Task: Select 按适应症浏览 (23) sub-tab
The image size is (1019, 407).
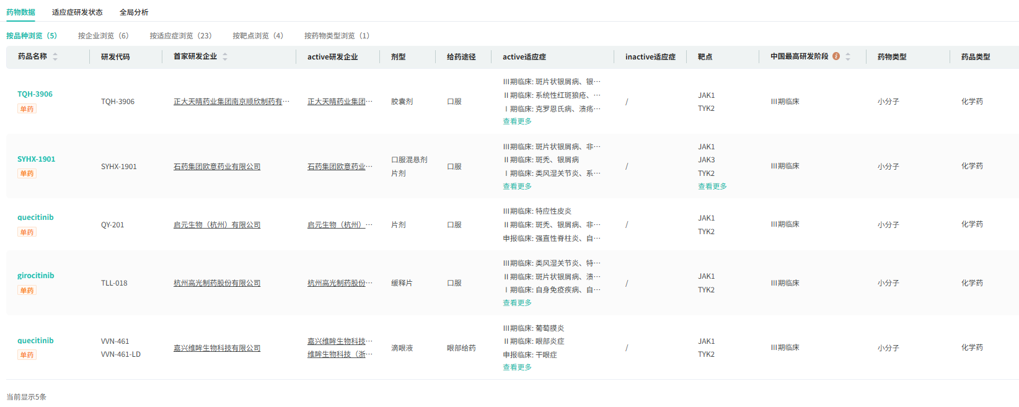Action: (x=180, y=36)
